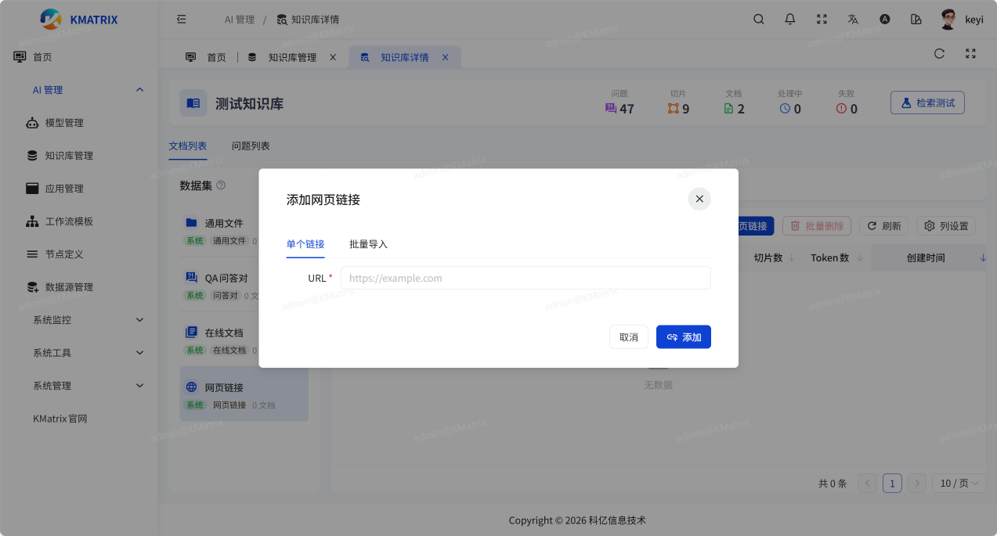Select the 问题列表 tab
The height and width of the screenshot is (536, 997).
pyautogui.click(x=251, y=146)
